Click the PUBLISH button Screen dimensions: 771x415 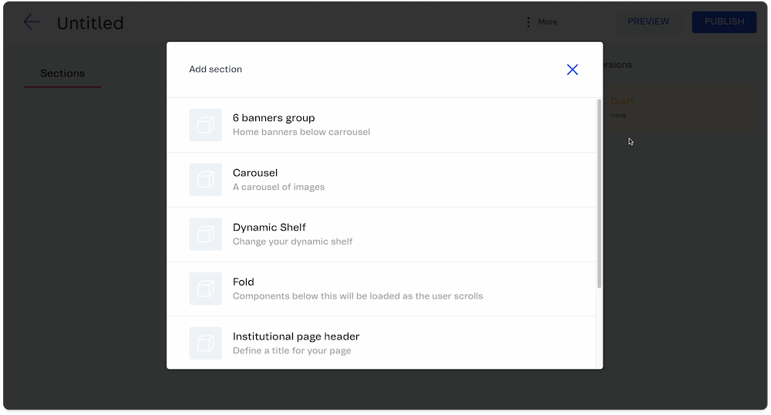(x=724, y=22)
